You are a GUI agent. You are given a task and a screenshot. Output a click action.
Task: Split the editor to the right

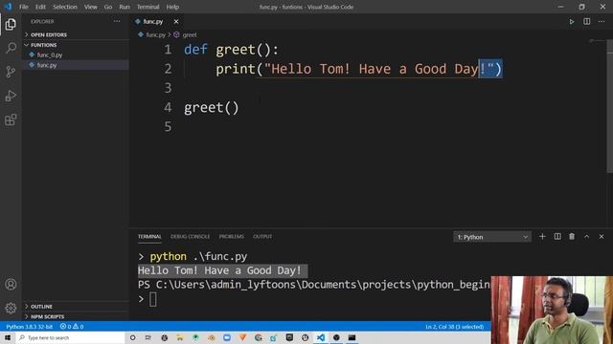coord(587,21)
